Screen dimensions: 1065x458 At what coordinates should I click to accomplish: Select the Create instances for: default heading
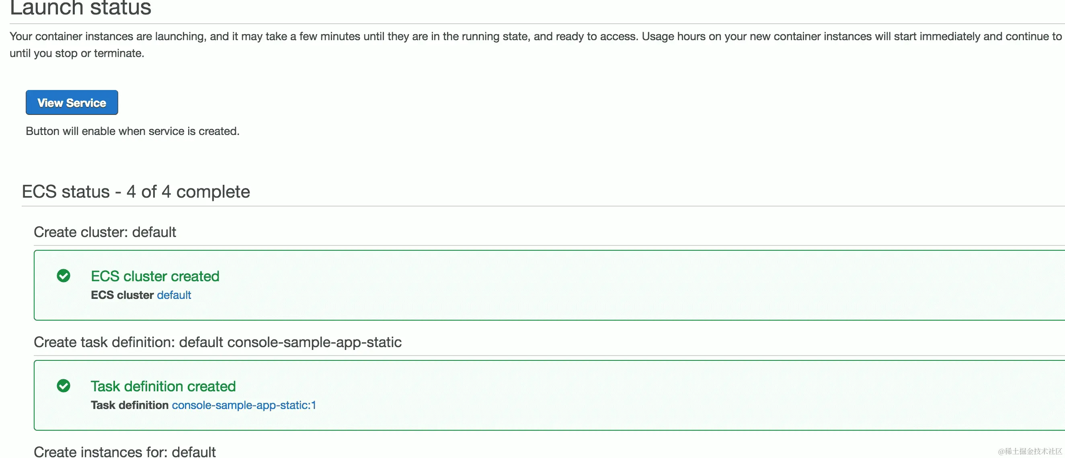125,452
